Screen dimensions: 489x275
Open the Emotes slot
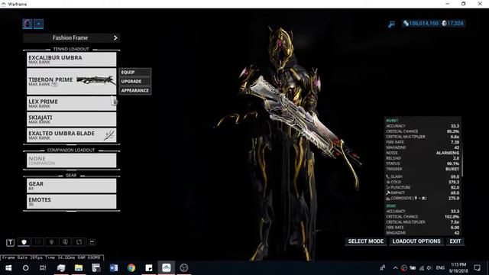pos(71,202)
